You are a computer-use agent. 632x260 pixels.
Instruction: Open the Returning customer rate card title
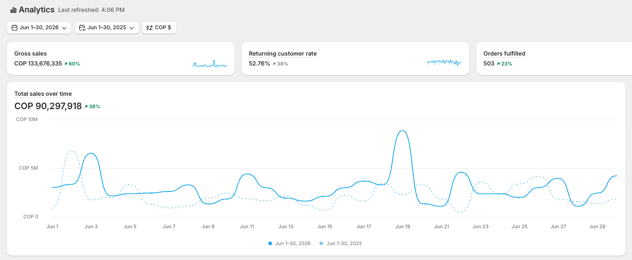point(283,54)
